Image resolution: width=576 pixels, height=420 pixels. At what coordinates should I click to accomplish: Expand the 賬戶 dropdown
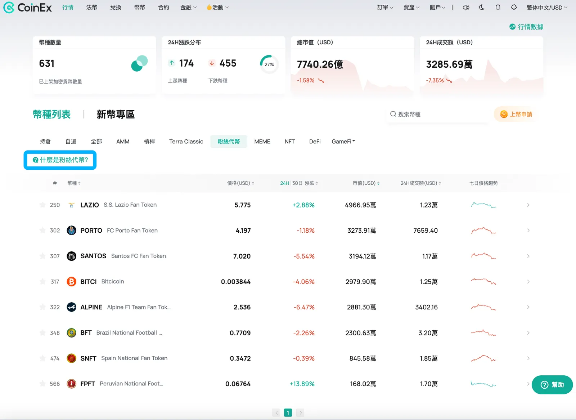[437, 7]
